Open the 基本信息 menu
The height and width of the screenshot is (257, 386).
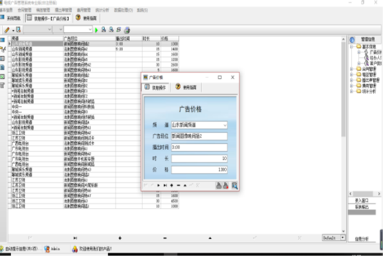pos(6,10)
